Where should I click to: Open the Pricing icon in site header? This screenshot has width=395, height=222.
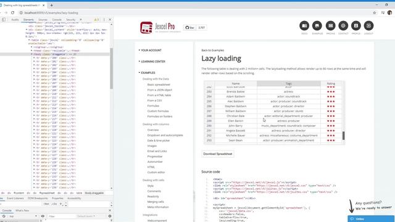click(x=331, y=26)
